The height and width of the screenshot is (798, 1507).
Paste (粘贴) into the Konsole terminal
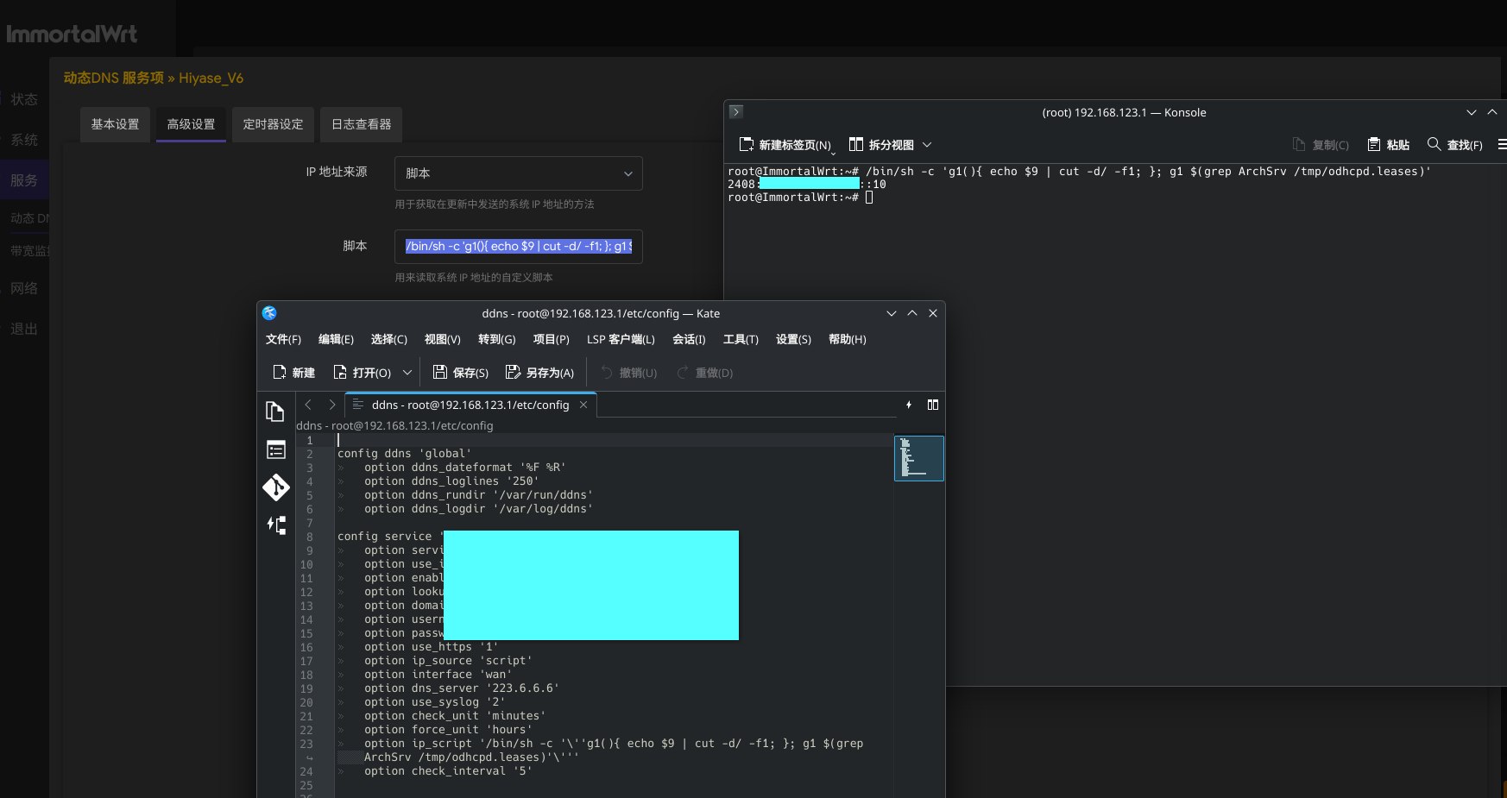1389,145
